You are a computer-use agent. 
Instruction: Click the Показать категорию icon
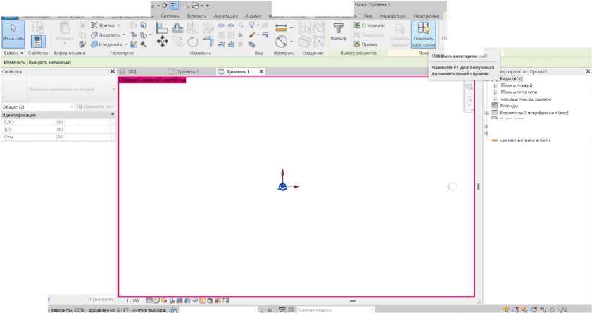point(423,34)
